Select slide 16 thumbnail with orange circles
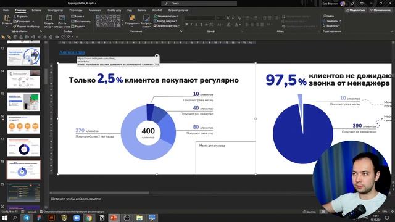395x222 pixels. tap(23, 125)
